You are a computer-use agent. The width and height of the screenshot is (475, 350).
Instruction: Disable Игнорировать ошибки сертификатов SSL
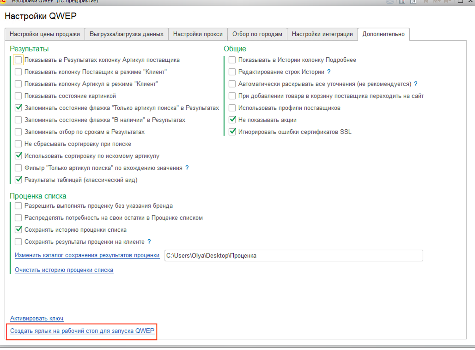pos(232,132)
